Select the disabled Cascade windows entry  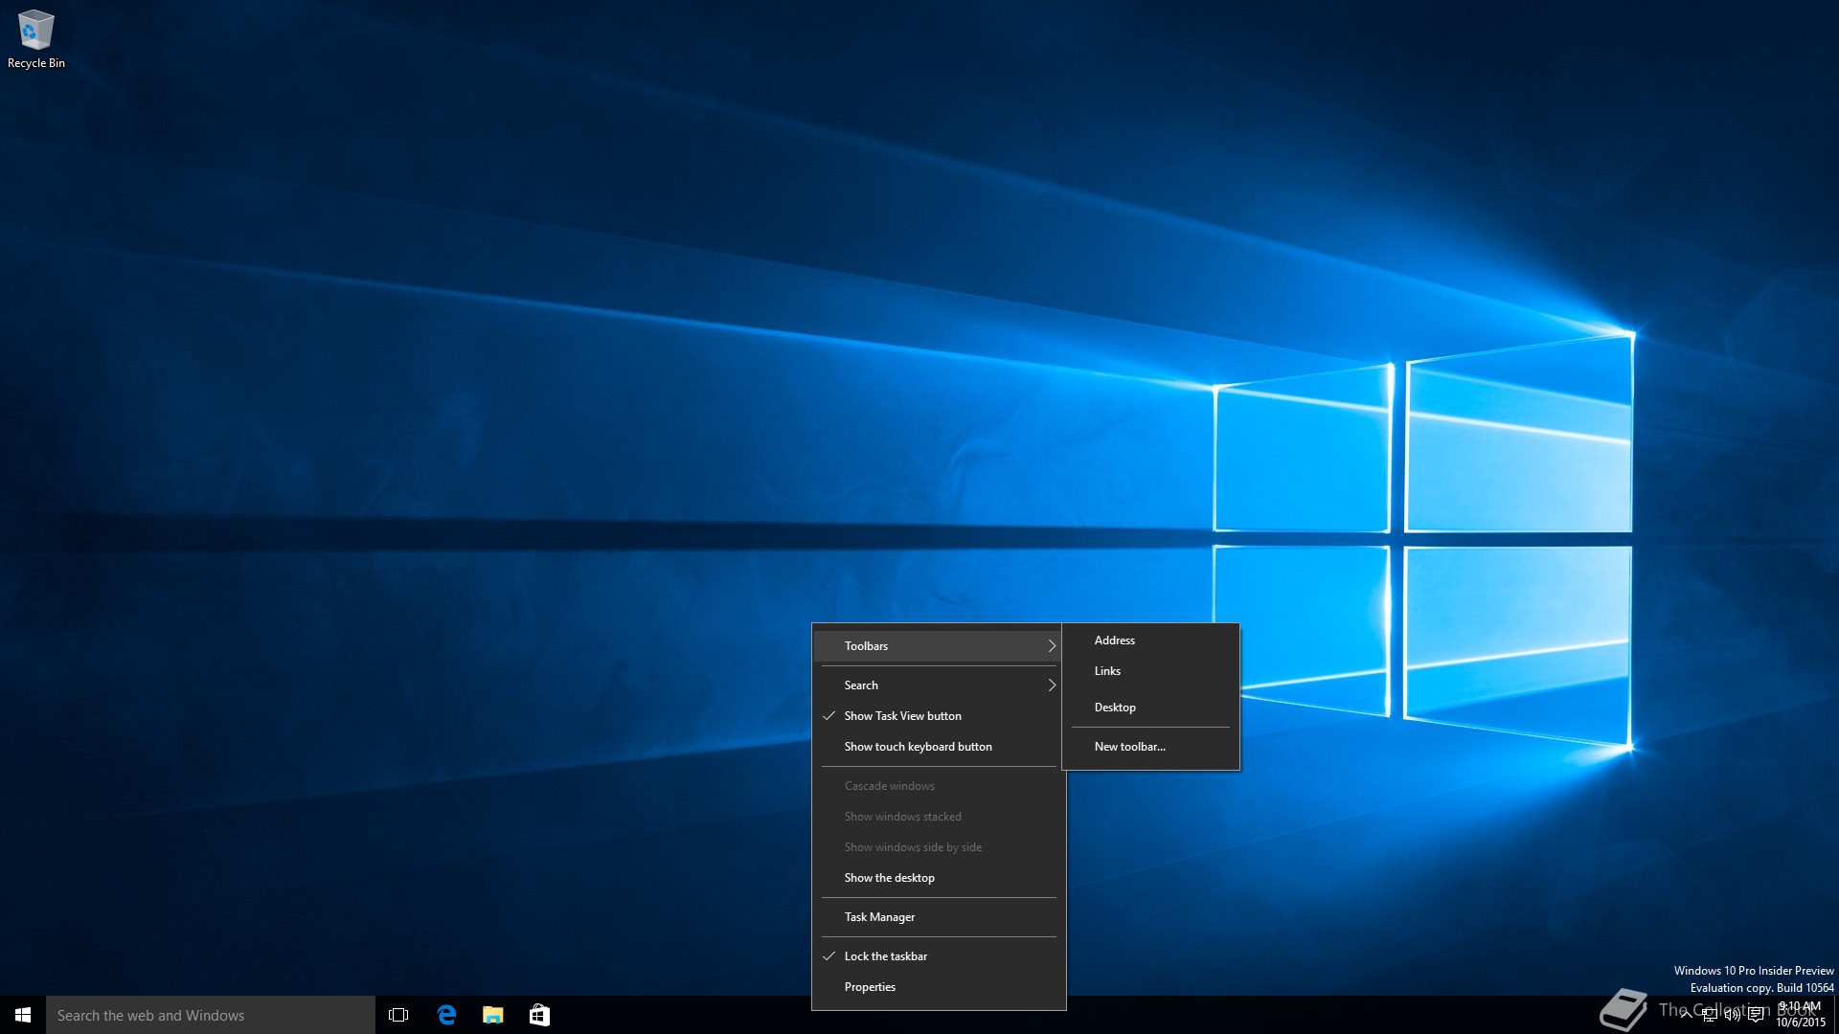939,786
